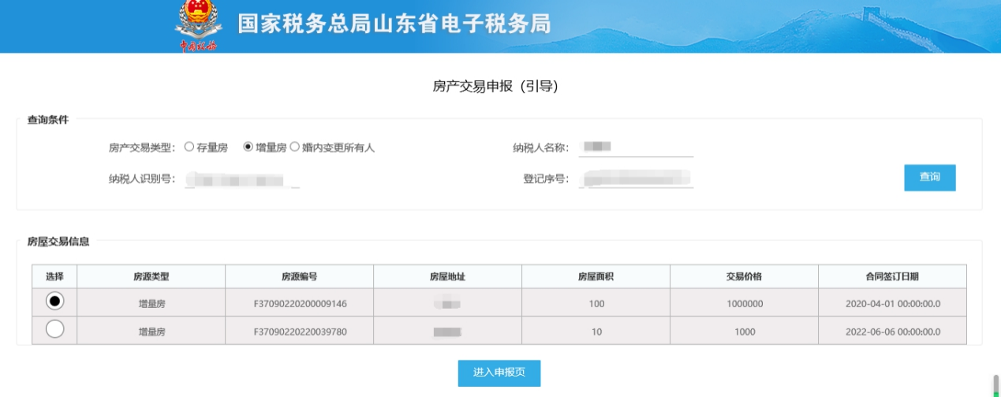Screen dimensions: 1001x397
Task: Click the 房屋面积 column header
Action: tap(596, 276)
